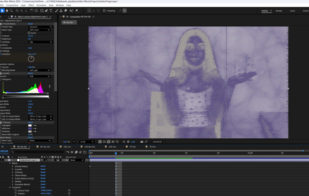Open the Composition menu
Image resolution: width=309 pixels, height=196 pixels.
tap(12, 5)
